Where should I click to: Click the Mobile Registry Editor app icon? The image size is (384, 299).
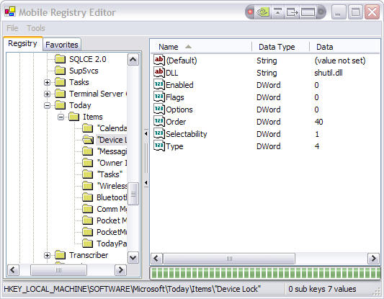click(x=10, y=12)
